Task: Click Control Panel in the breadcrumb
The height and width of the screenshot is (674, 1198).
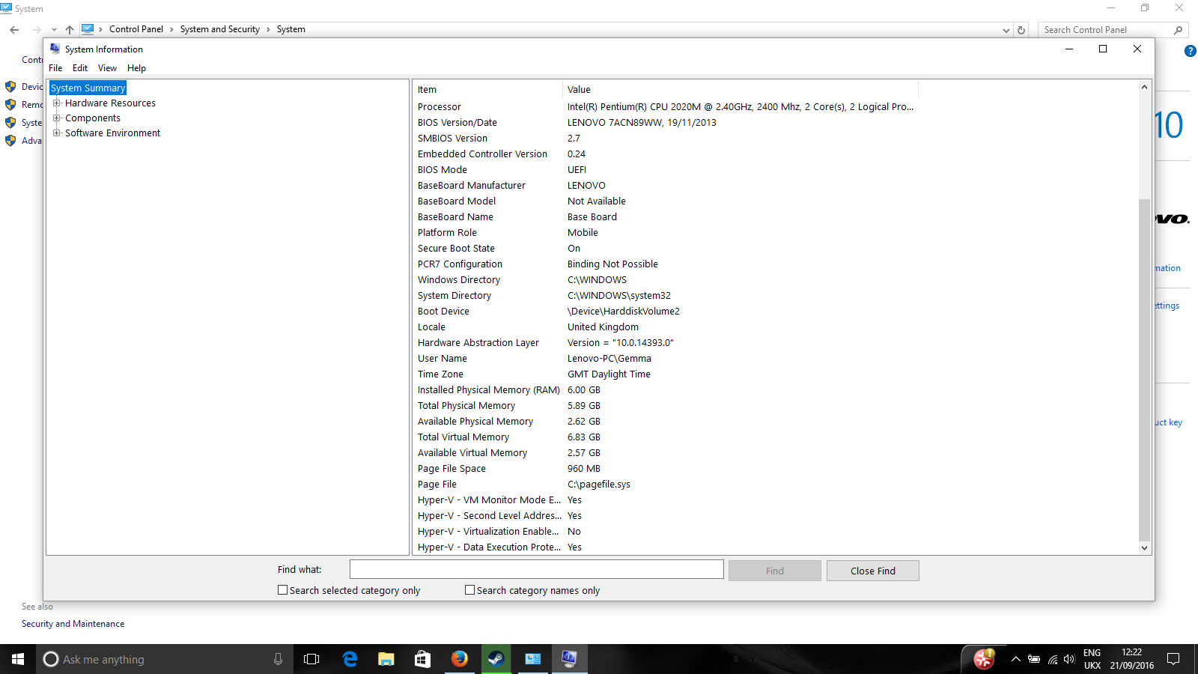Action: coord(136,30)
